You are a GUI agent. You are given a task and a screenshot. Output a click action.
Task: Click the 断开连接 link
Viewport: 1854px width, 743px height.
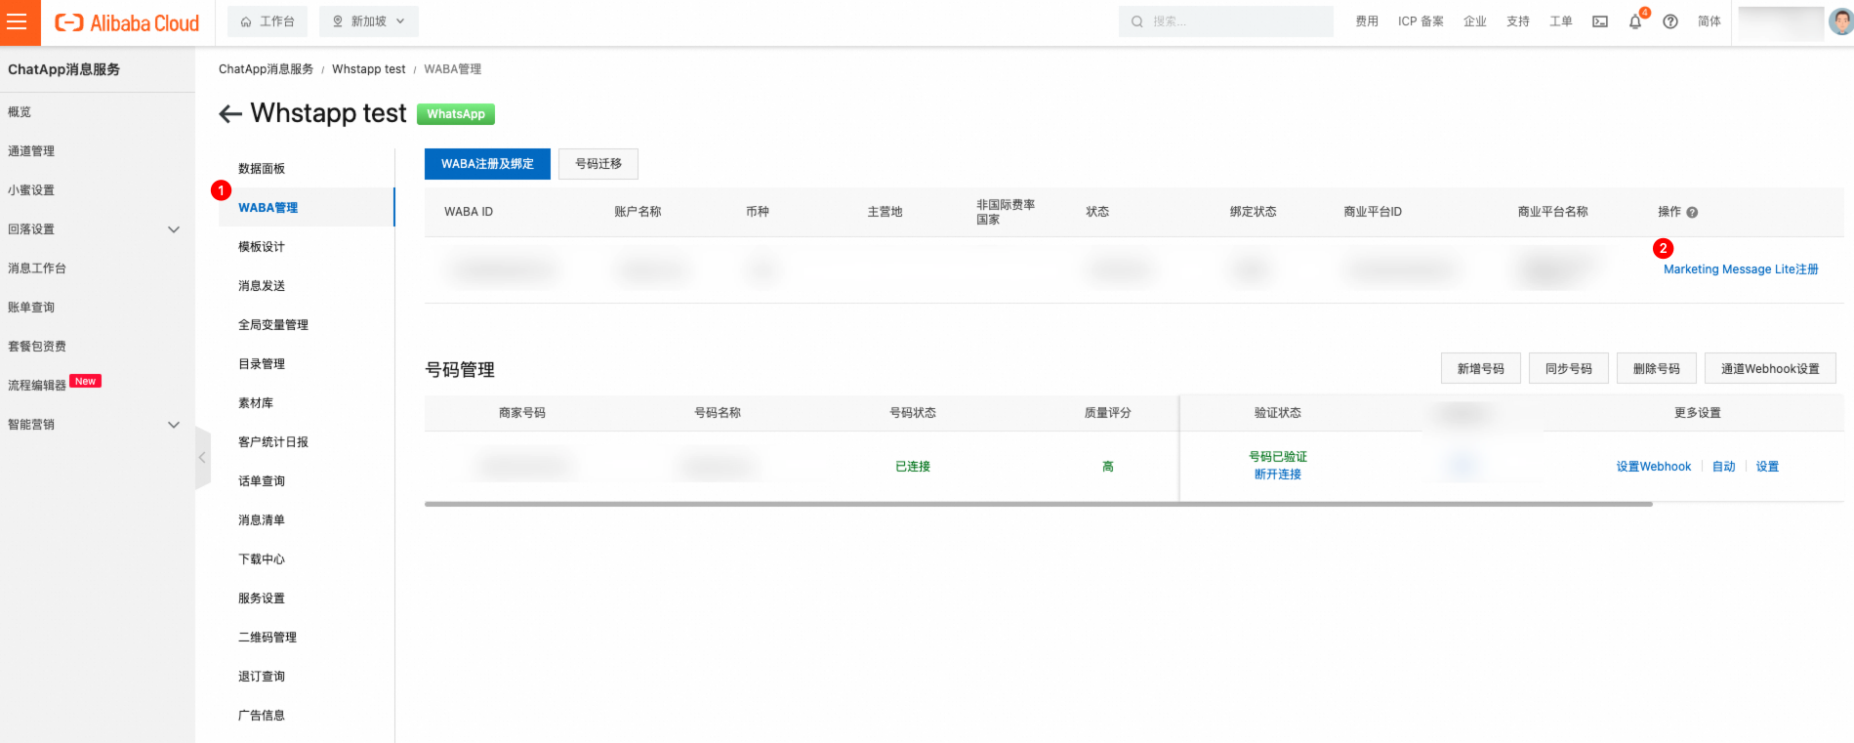tap(1278, 475)
